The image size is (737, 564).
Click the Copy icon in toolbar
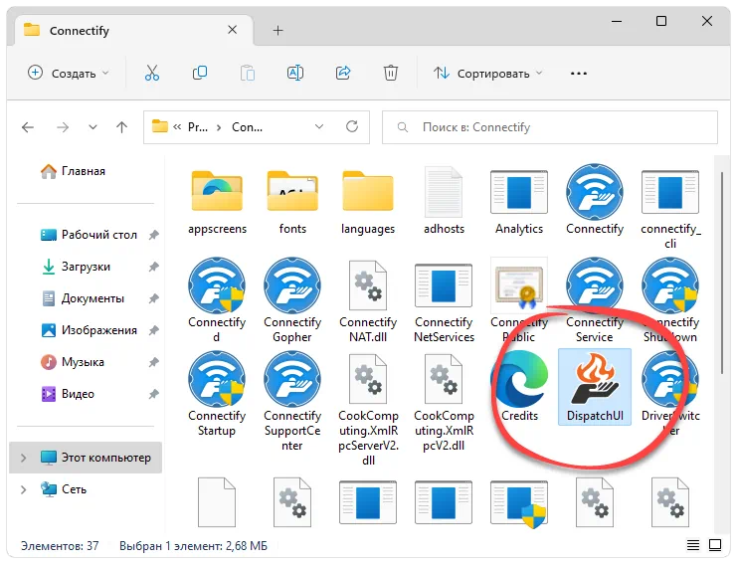coord(200,73)
